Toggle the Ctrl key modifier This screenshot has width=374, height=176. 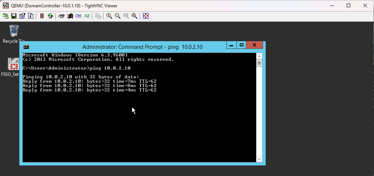click(x=78, y=16)
